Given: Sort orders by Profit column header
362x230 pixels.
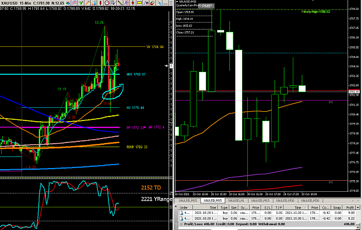Looking at the screenshot, I should (x=349, y=207).
